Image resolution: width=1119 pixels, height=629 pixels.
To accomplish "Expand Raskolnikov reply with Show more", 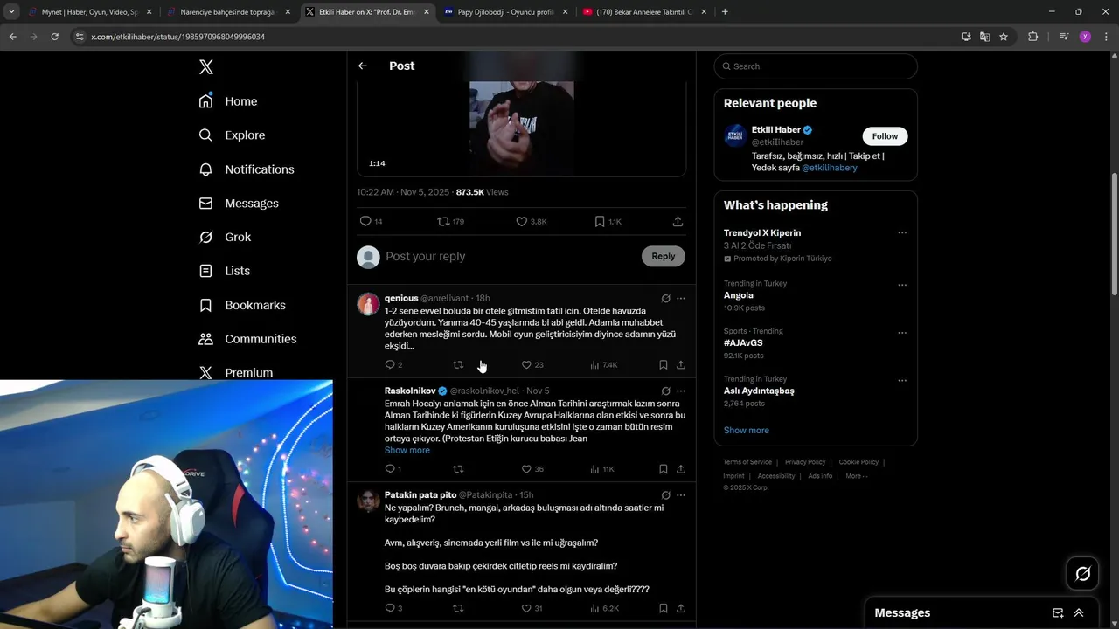I will [x=407, y=450].
